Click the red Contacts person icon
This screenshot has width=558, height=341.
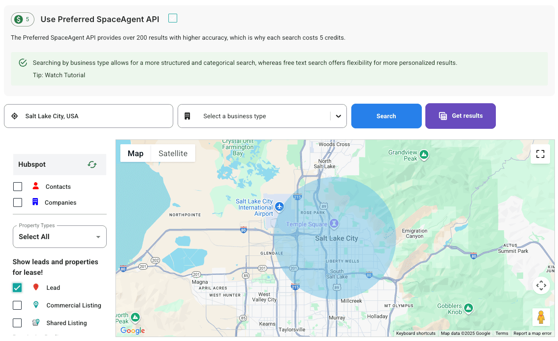point(36,186)
